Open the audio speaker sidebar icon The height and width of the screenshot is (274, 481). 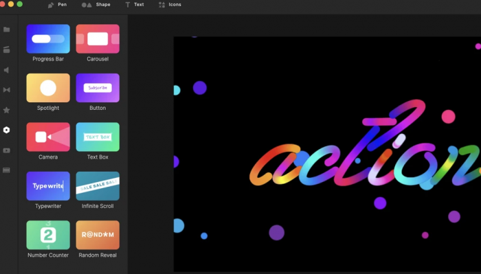point(6,70)
